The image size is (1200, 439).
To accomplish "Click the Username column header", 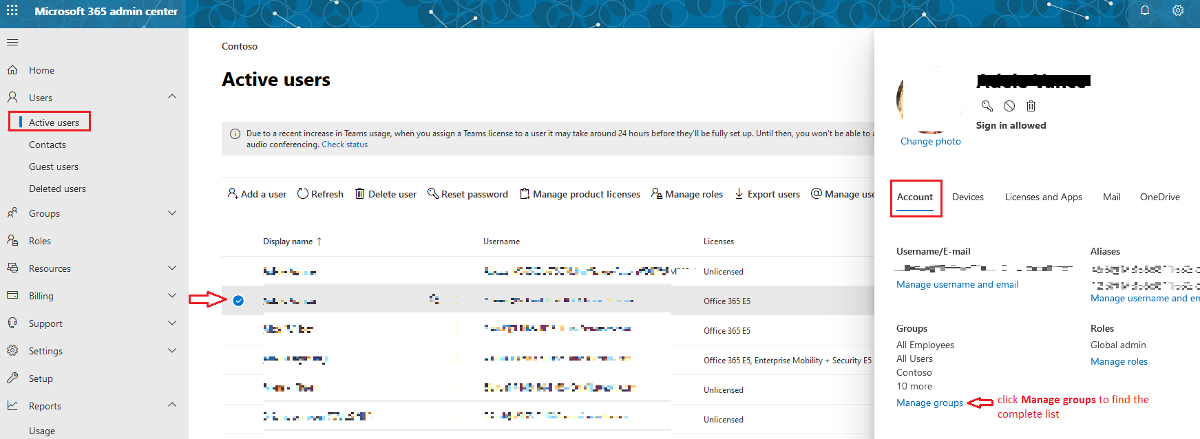I will (501, 242).
